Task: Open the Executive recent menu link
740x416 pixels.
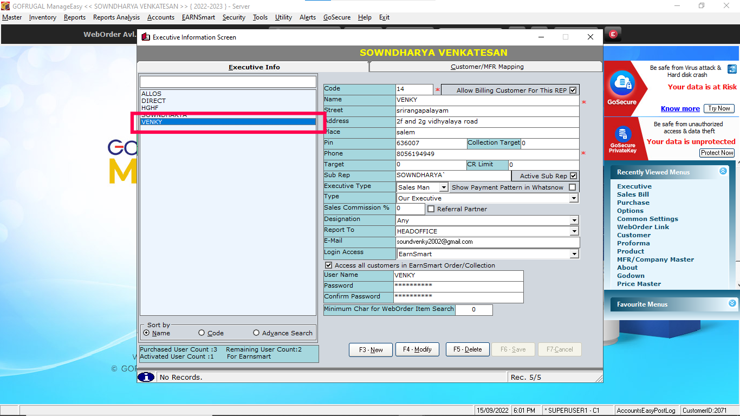Action: 634,186
